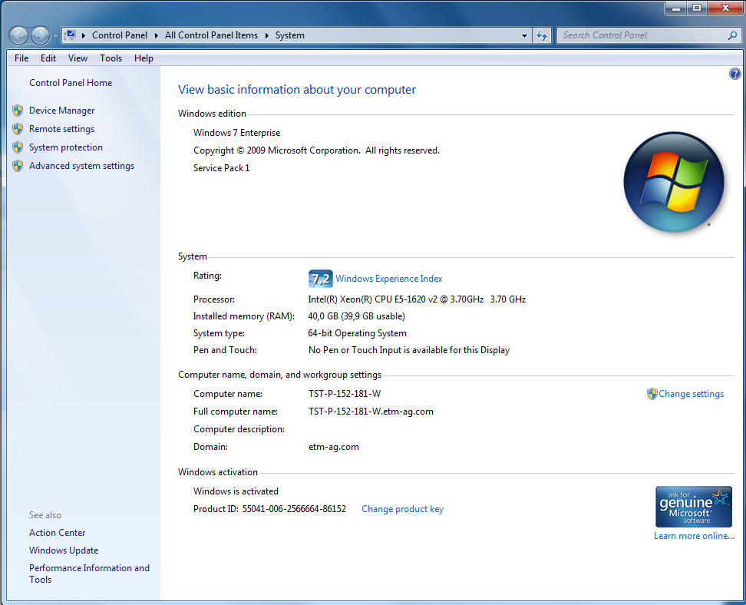Screen dimensions: 746x605
Task: Open Advanced system settings
Action: 81,166
